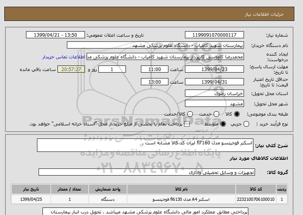Click the announcement date field 1399/04/21 - 13:50
This screenshot has height=215, width=303.
click(x=55, y=35)
